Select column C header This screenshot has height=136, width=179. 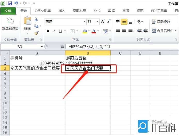tap(120, 53)
